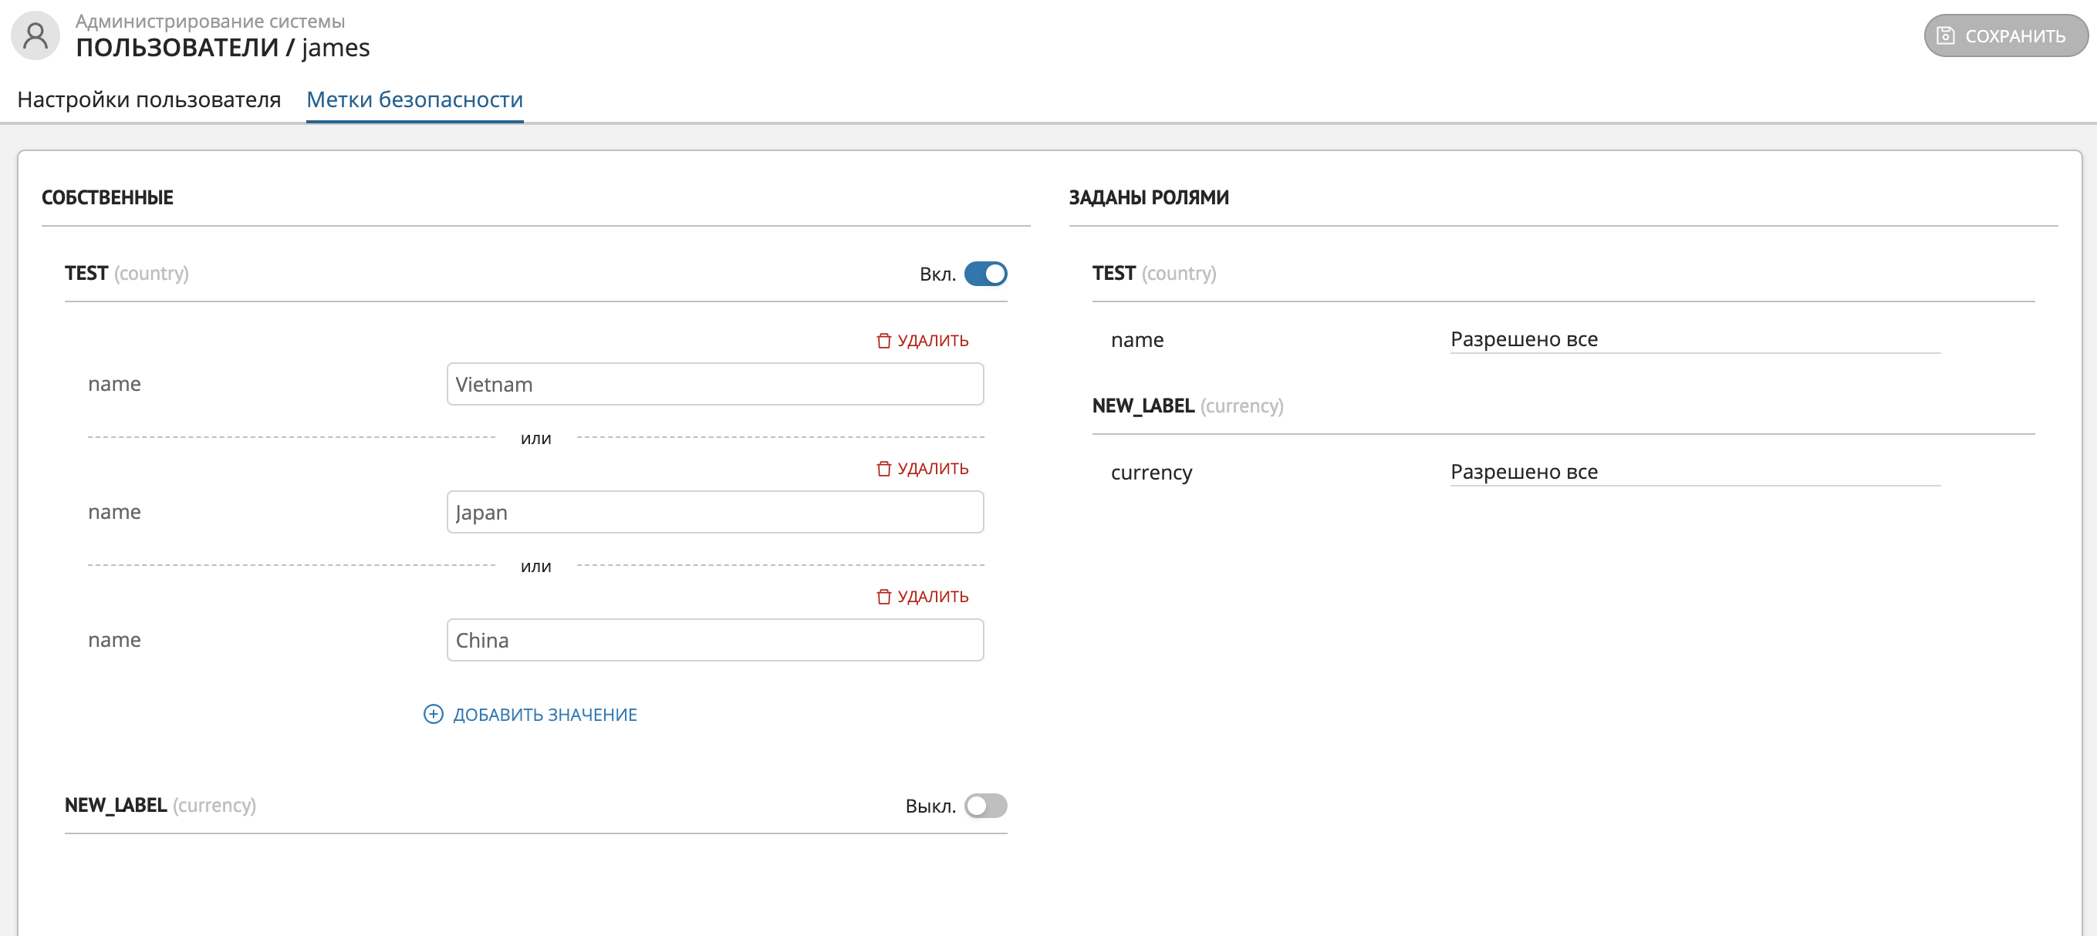2097x936 pixels.
Task: Click the Удалить label for Vietnam
Action: tap(933, 341)
